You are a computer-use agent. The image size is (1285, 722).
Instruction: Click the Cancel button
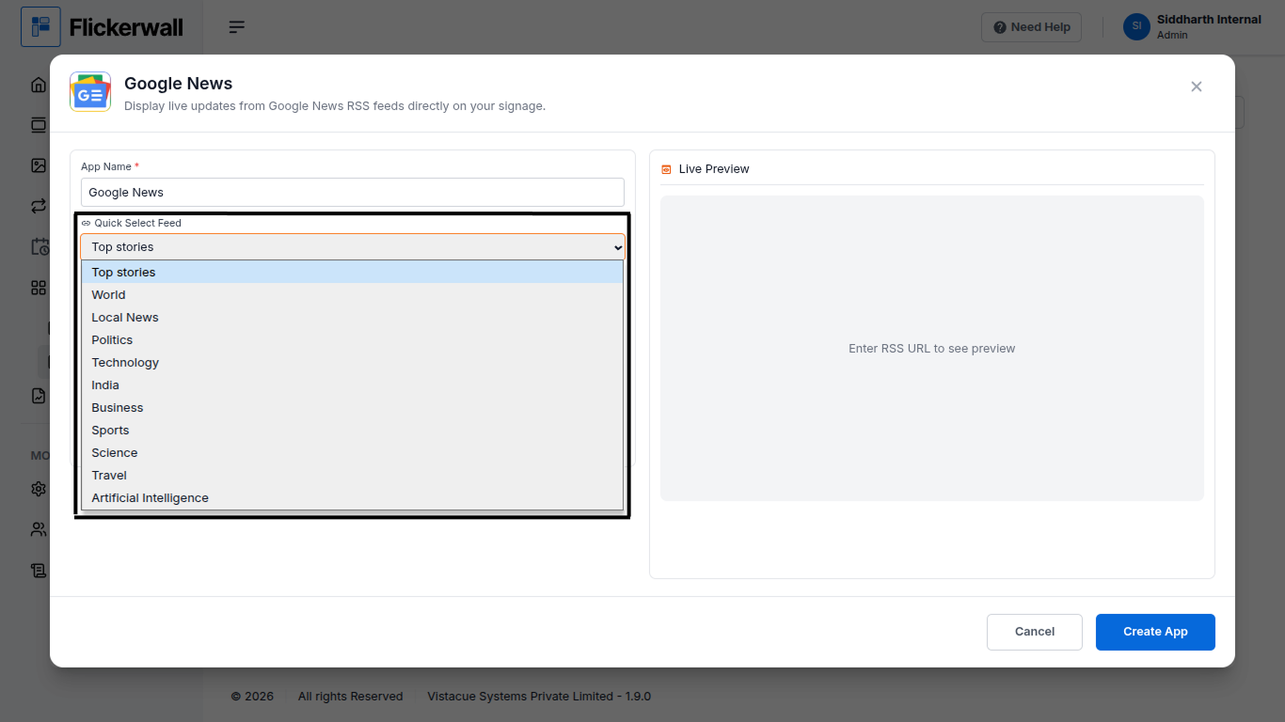pos(1035,632)
